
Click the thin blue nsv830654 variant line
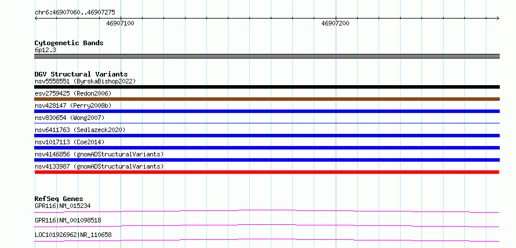click(267, 123)
